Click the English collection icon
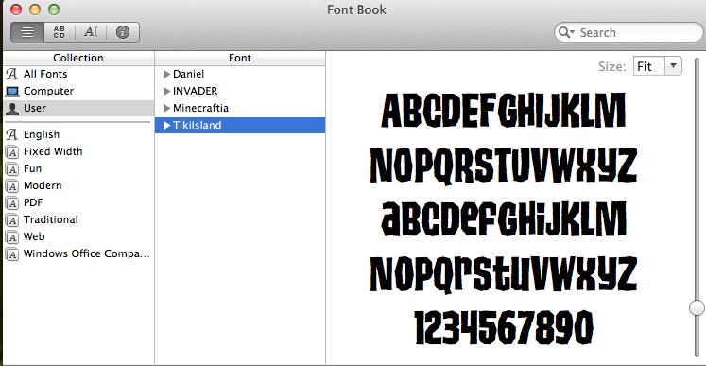This screenshot has width=706, height=366. click(12, 134)
